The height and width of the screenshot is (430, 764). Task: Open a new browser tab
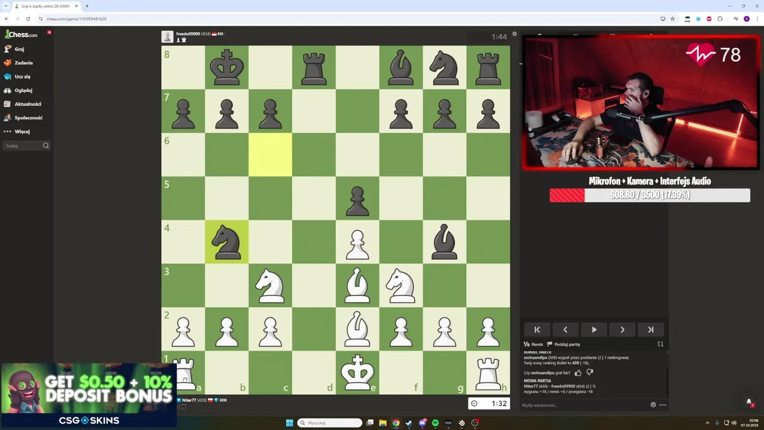click(87, 6)
